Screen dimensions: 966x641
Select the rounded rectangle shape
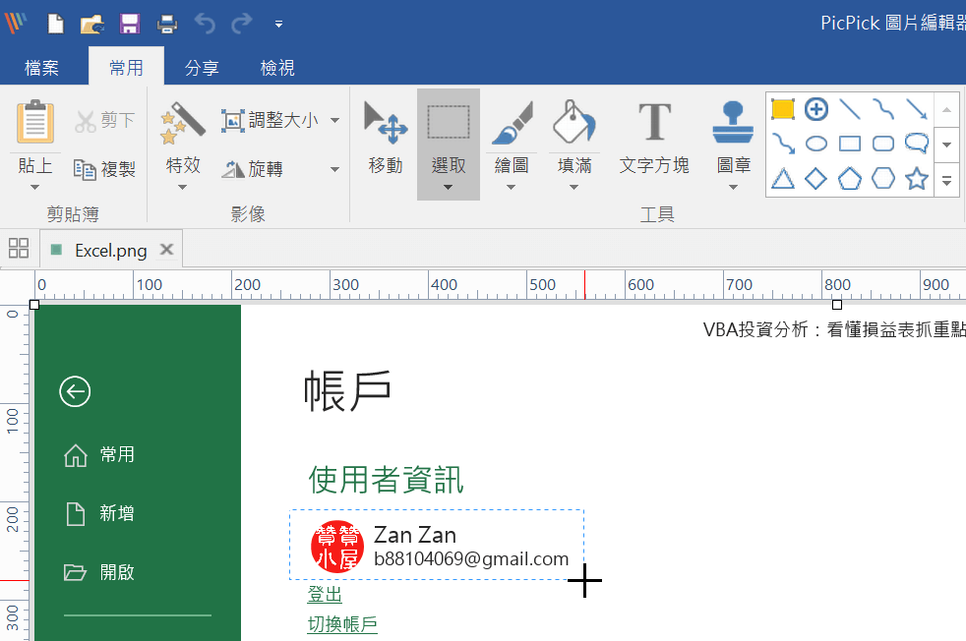(x=883, y=145)
